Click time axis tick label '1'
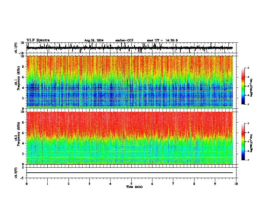Image resolution: width=266 pixels, height=206 pixels. click(47, 184)
